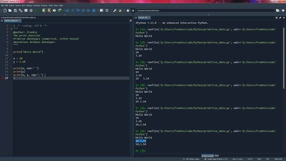Step into function in debugger
286x161 pixels.
pos(78,11)
